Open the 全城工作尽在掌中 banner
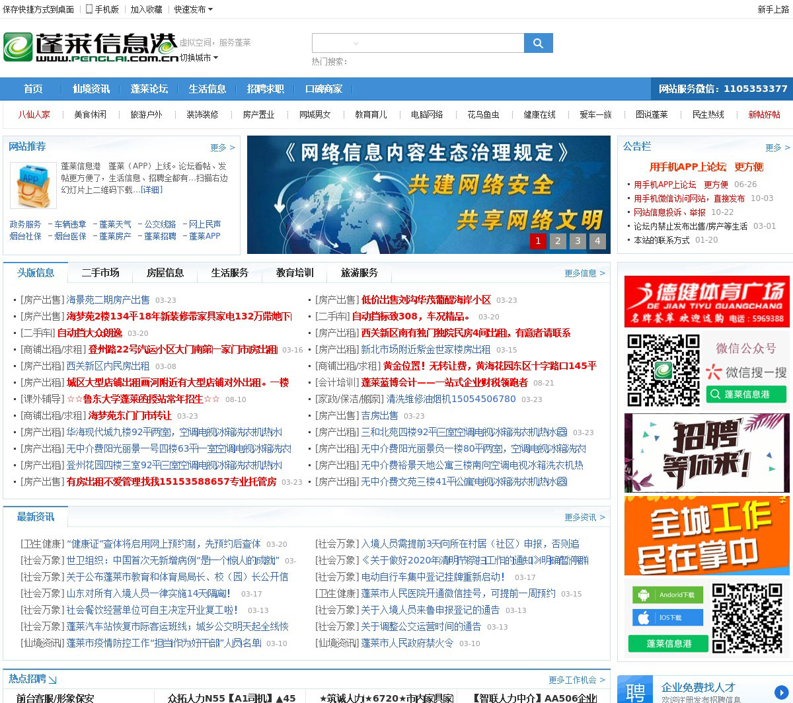Screen dimensions: 793x703 pos(706,536)
